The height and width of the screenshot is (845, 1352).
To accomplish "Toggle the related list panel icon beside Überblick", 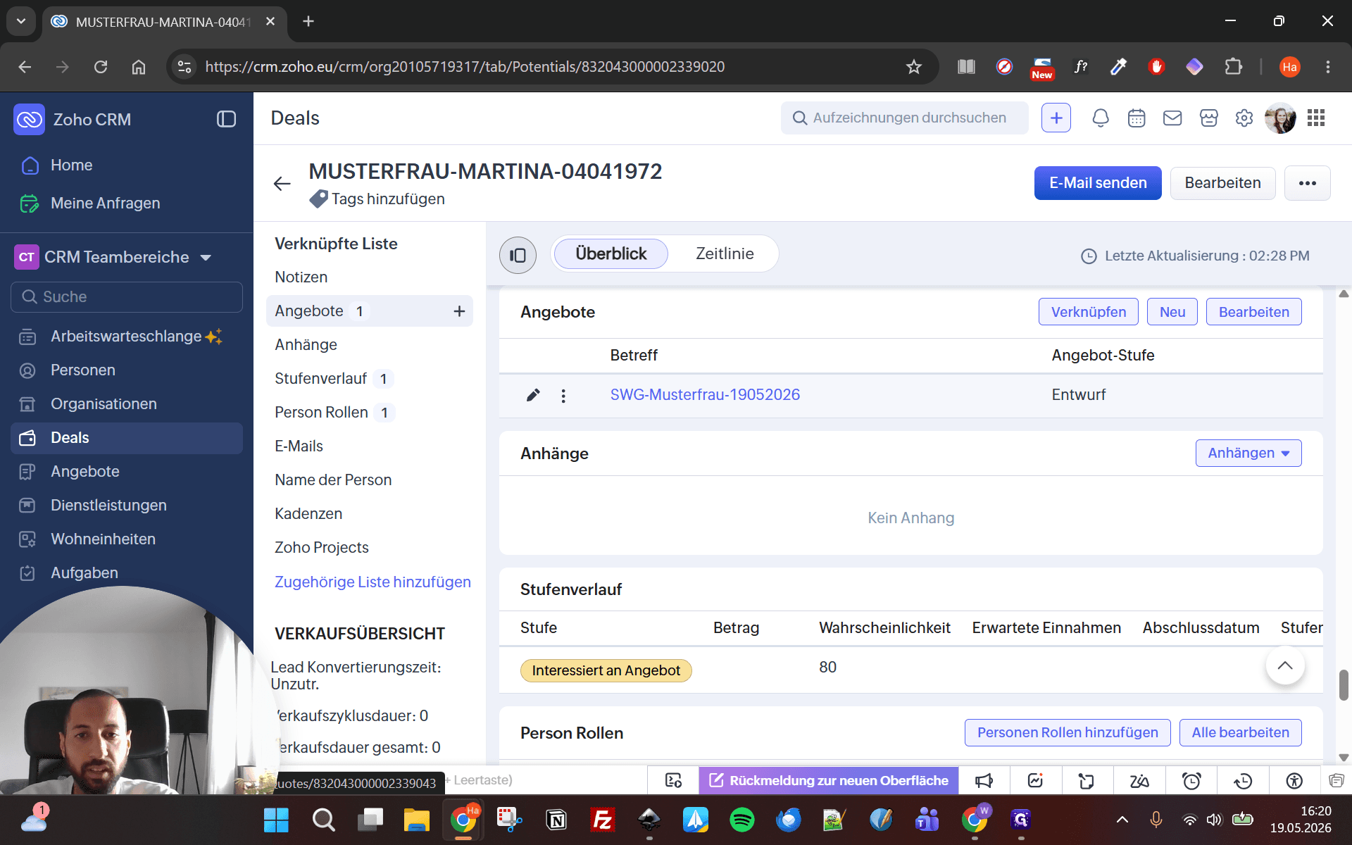I will click(518, 255).
